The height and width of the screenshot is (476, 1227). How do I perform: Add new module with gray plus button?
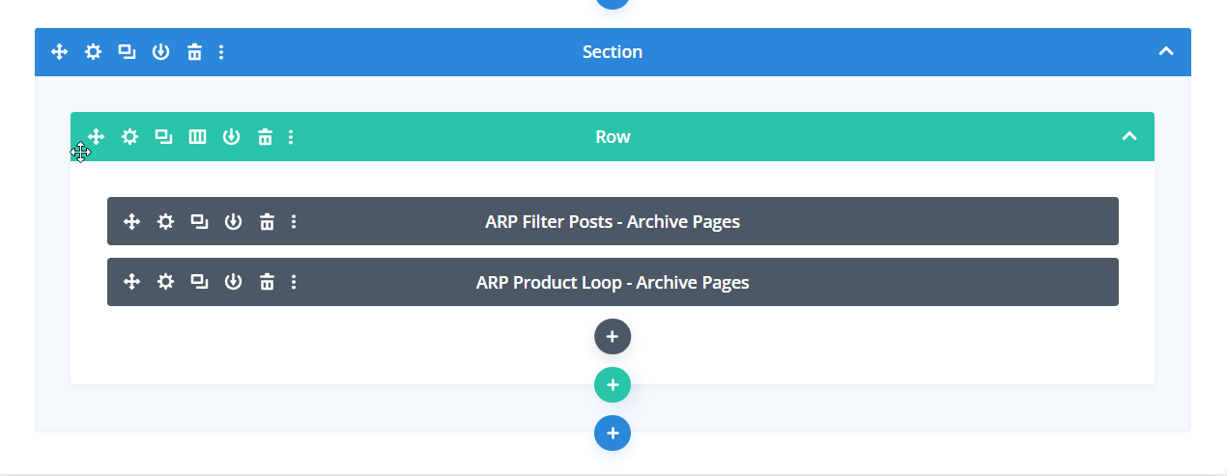pos(613,337)
